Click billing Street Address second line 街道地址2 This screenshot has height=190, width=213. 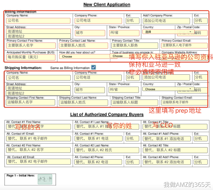click(39, 36)
